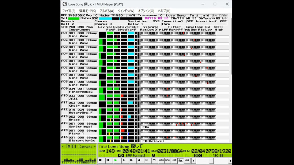Screen dimensions: 294x165
Task: Click left arrow of position scrollbar
Action: [x=194, y=161]
